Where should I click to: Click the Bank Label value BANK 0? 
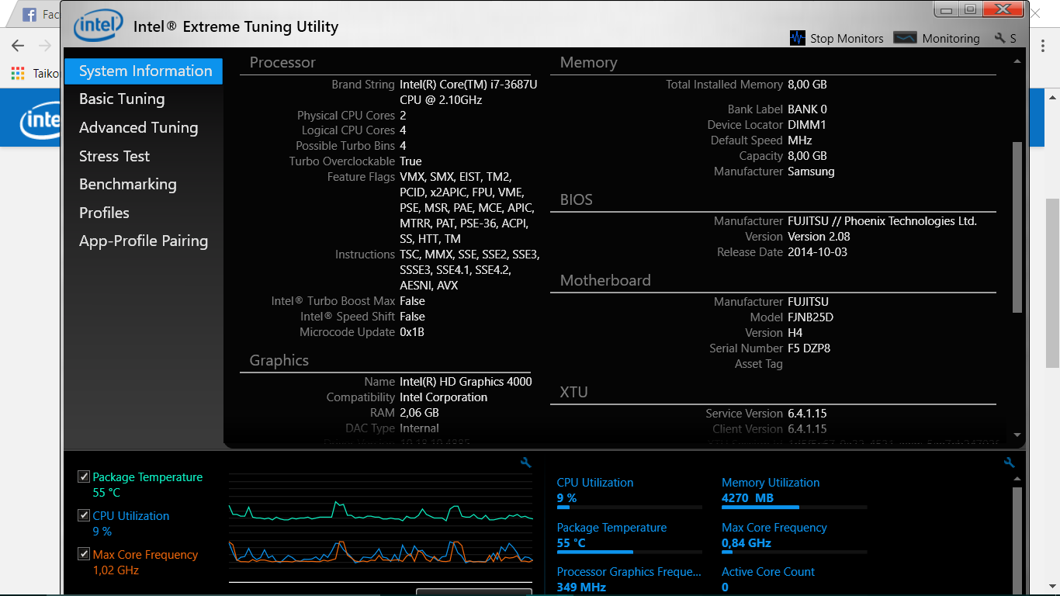807,109
